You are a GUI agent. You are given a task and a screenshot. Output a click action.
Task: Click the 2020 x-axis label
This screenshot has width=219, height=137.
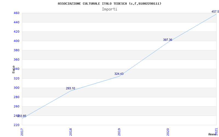point(168,132)
